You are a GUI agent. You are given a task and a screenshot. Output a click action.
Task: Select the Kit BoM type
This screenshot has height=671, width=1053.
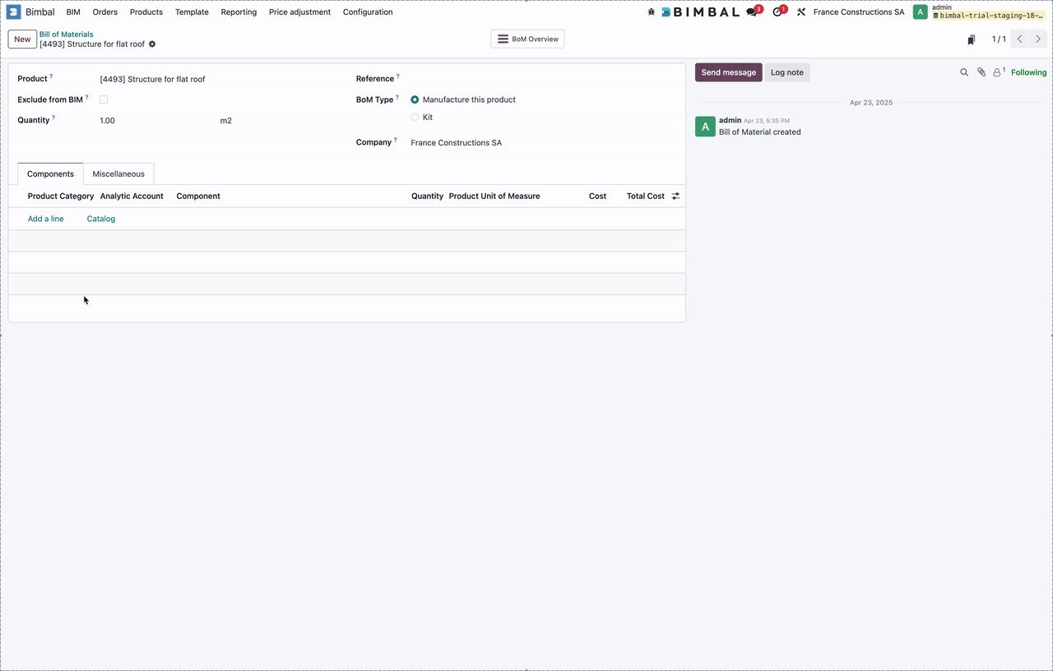point(415,118)
